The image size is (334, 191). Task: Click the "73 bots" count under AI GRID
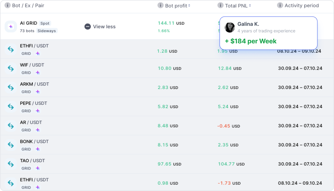point(27,31)
